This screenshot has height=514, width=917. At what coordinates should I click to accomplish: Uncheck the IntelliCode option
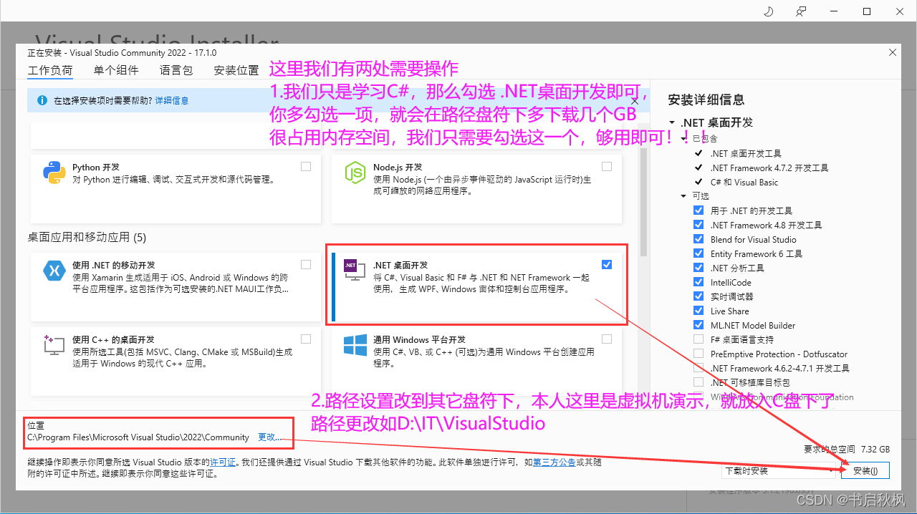pos(698,282)
